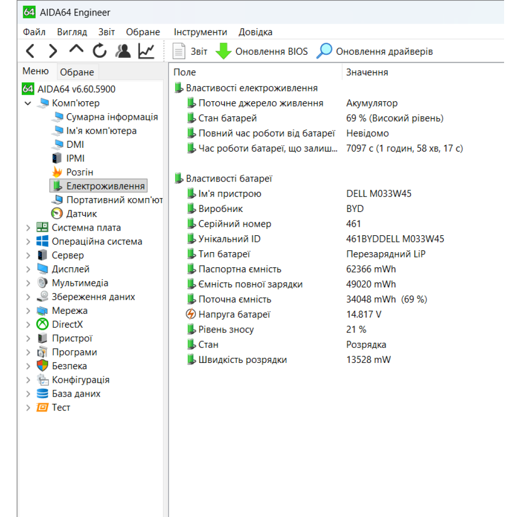Open the Інструменти menu
The height and width of the screenshot is (517, 517).
click(201, 32)
